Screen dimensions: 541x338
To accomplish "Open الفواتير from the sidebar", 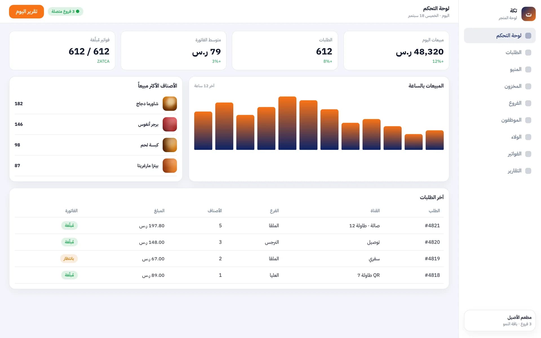I will [x=500, y=154].
